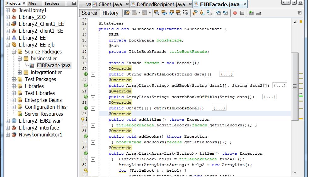Open back navigation history dropdown arrow
The image size is (309, 177).
click(x=139, y=13)
